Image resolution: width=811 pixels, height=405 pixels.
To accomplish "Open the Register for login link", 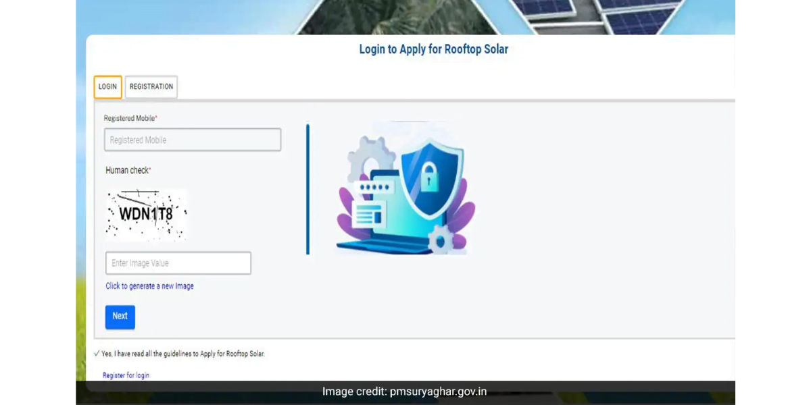I will coord(126,375).
